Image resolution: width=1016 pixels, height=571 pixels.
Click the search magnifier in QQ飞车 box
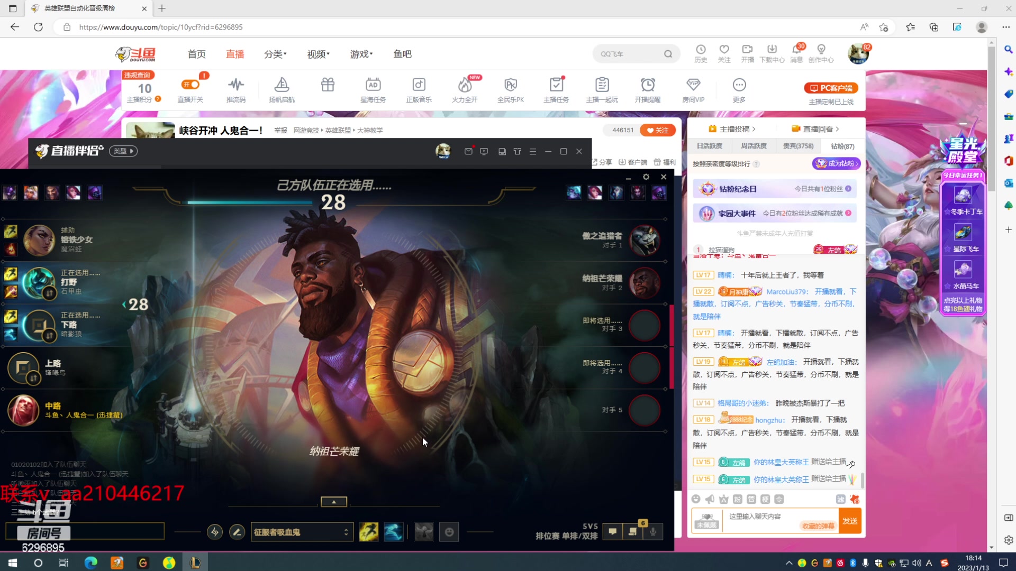pos(668,54)
